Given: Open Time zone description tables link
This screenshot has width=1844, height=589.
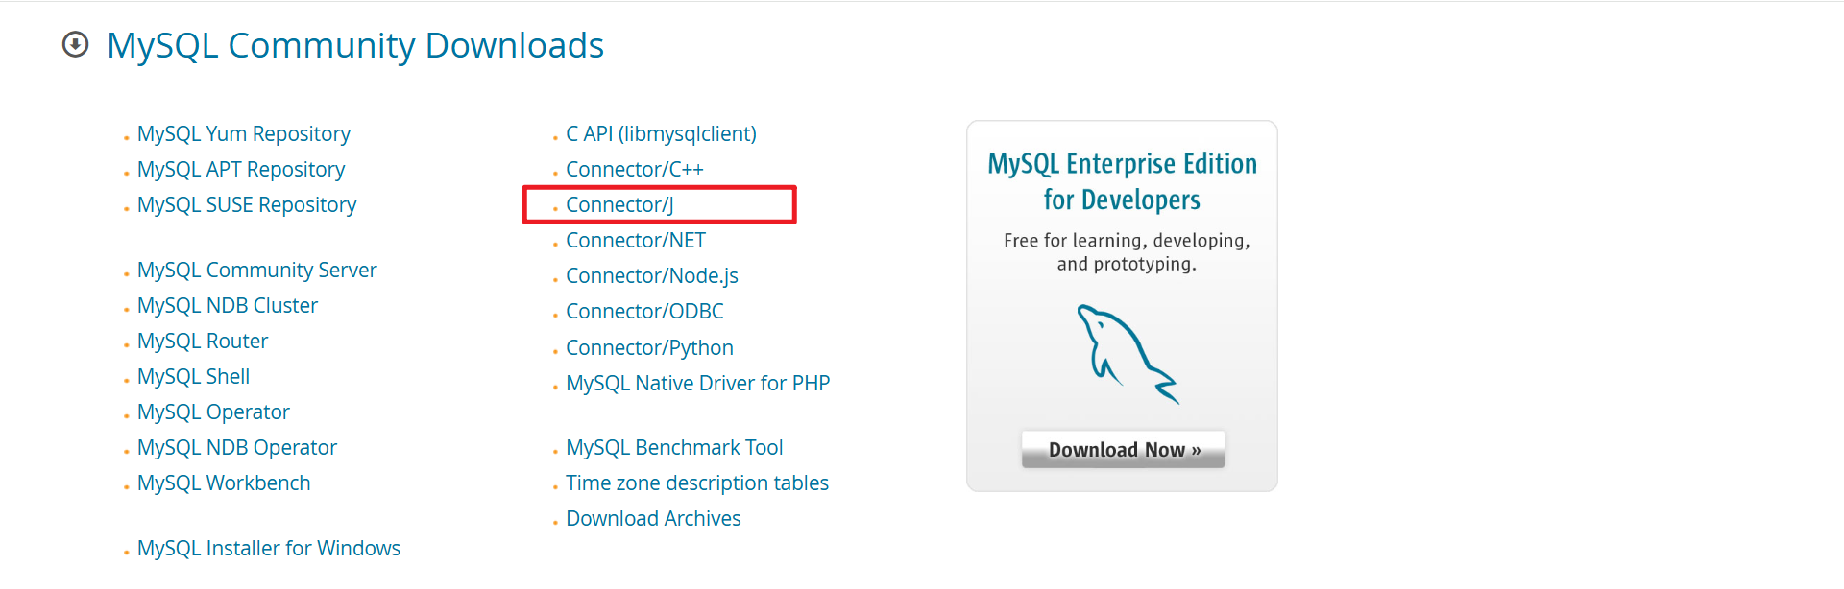Looking at the screenshot, I should 697,483.
